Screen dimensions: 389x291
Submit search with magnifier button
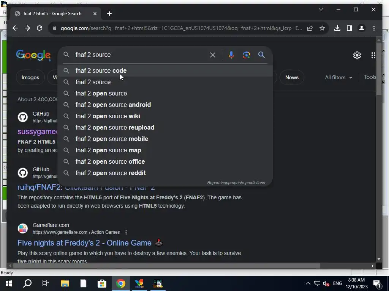(261, 55)
